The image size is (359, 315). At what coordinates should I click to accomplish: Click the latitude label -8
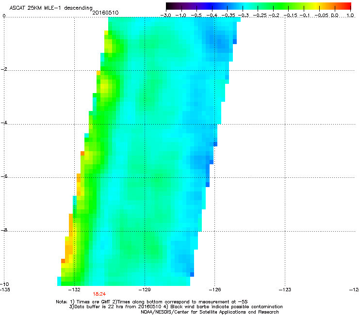[x=4, y=230]
